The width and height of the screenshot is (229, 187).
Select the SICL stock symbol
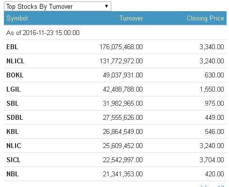pos(14,160)
